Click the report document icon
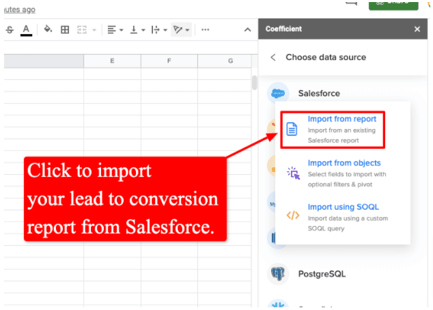The image size is (433, 310). pyautogui.click(x=292, y=129)
